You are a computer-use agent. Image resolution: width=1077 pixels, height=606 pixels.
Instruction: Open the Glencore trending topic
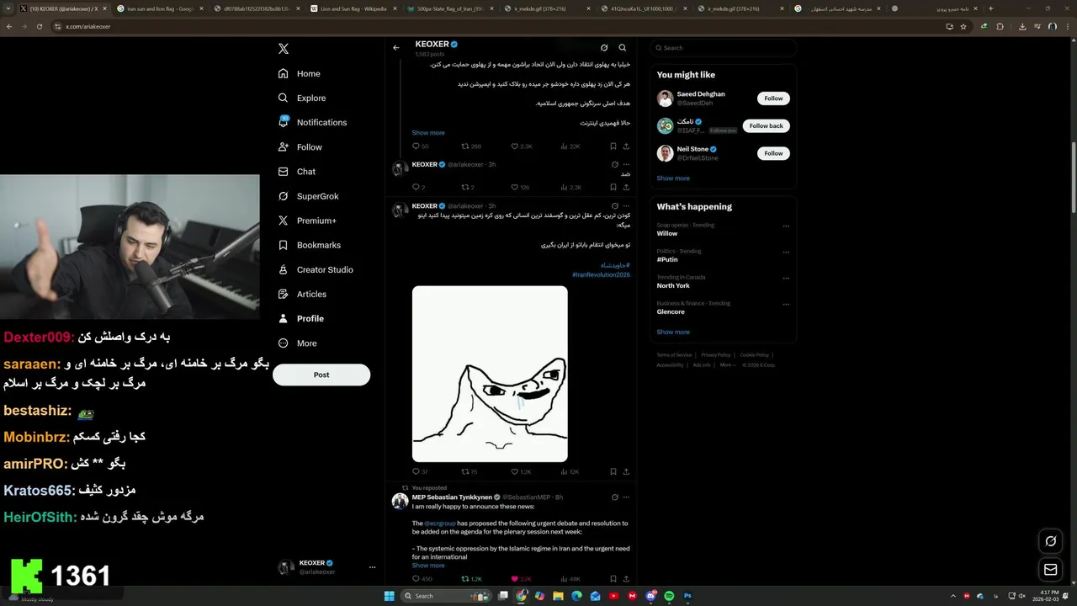[x=671, y=311]
